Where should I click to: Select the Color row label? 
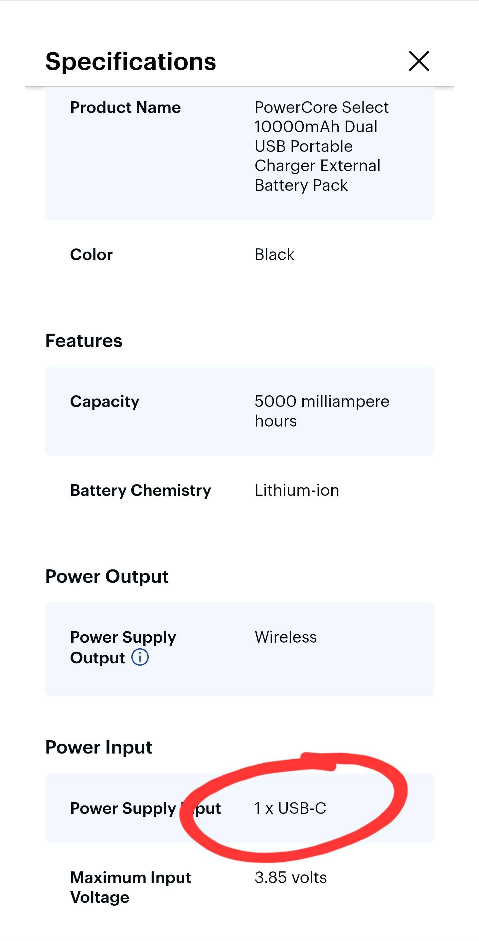[91, 255]
